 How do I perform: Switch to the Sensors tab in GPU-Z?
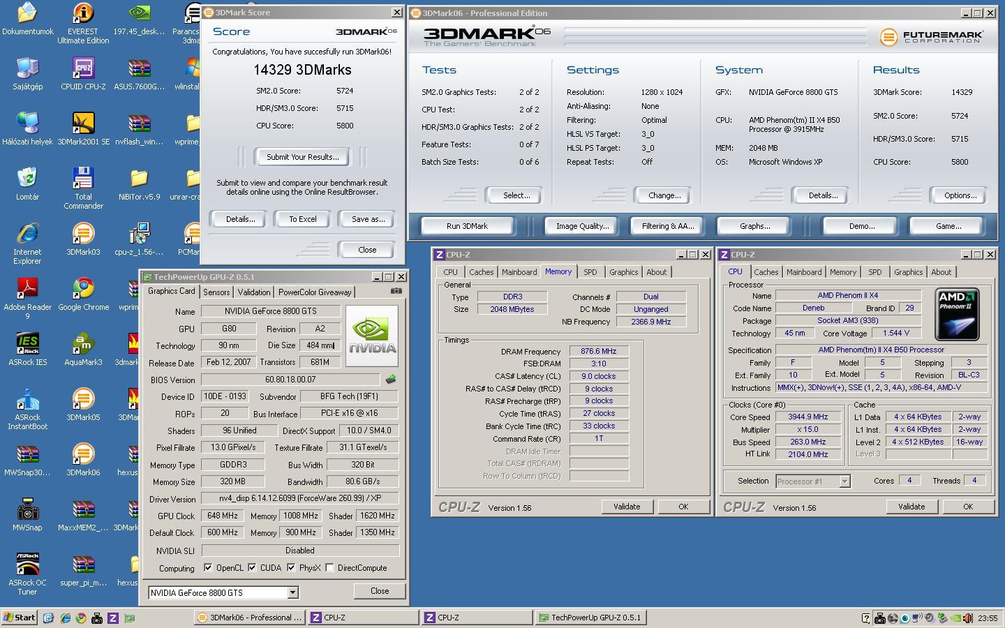click(216, 292)
